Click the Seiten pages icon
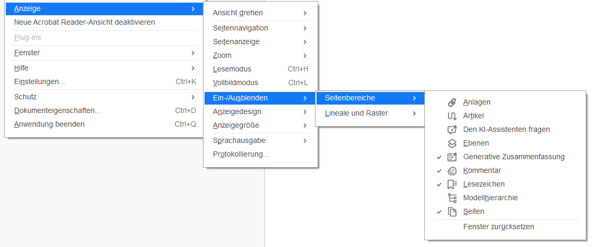 pos(452,212)
